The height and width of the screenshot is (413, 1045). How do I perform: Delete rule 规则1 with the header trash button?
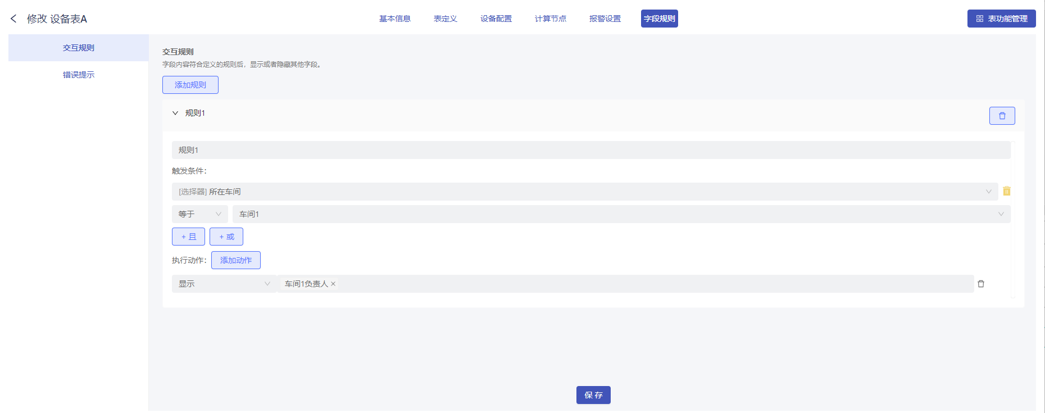[x=1002, y=116]
